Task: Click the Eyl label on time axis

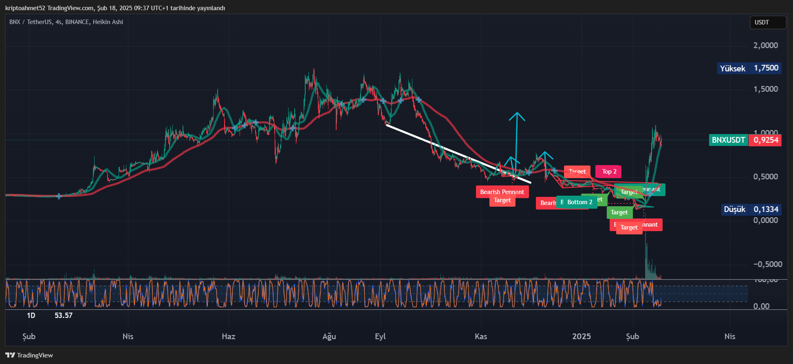Action: pos(380,336)
